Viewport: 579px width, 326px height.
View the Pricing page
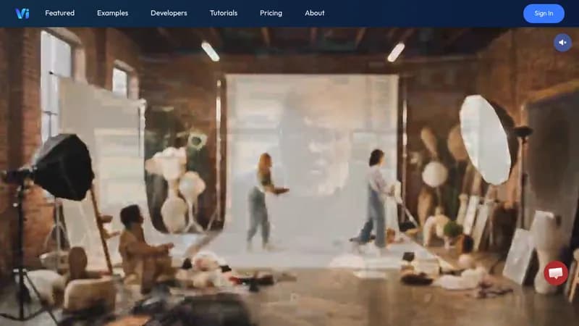(271, 13)
